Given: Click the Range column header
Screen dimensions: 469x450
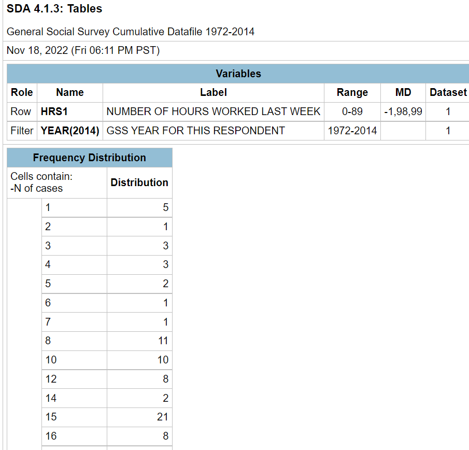Looking at the screenshot, I should (352, 93).
